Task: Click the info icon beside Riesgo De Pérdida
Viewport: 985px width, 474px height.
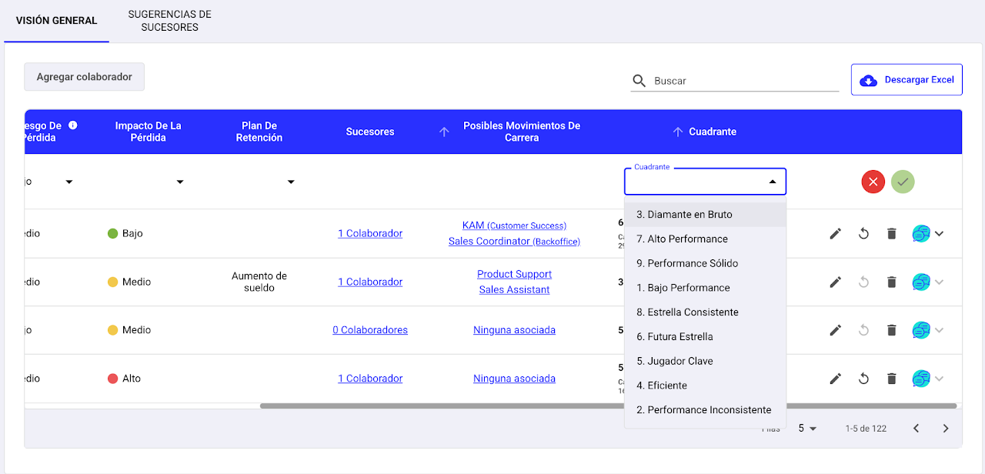Action: point(73,125)
